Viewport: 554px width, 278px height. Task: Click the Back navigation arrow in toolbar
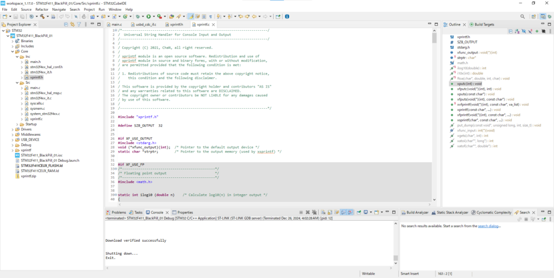254,16
